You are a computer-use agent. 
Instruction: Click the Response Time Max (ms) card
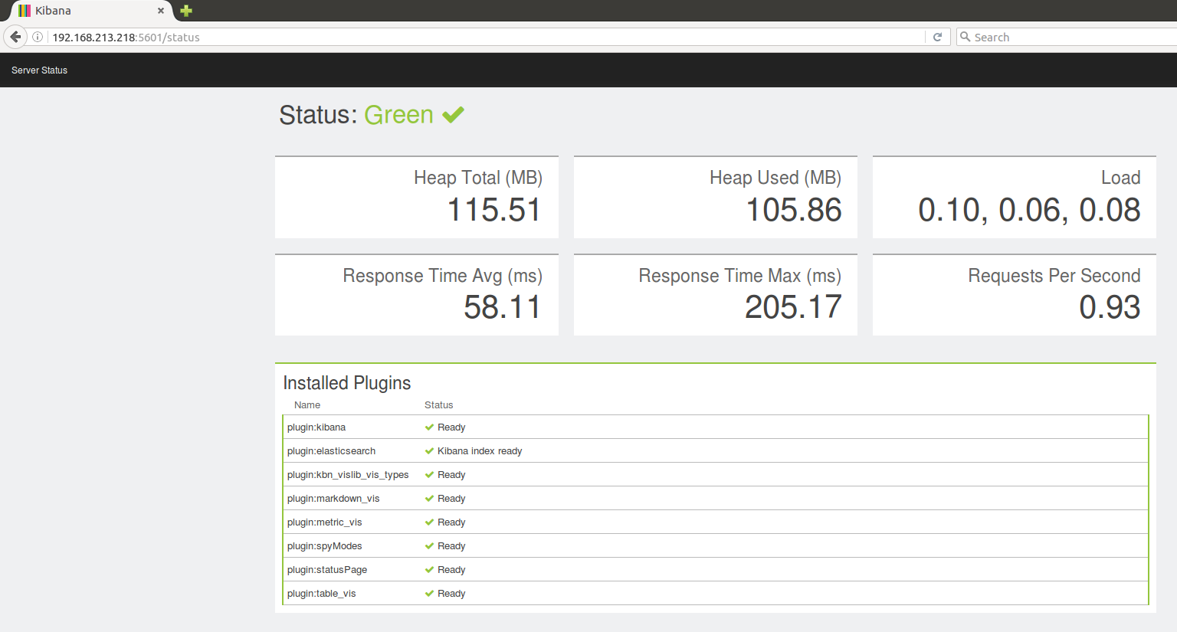point(715,295)
